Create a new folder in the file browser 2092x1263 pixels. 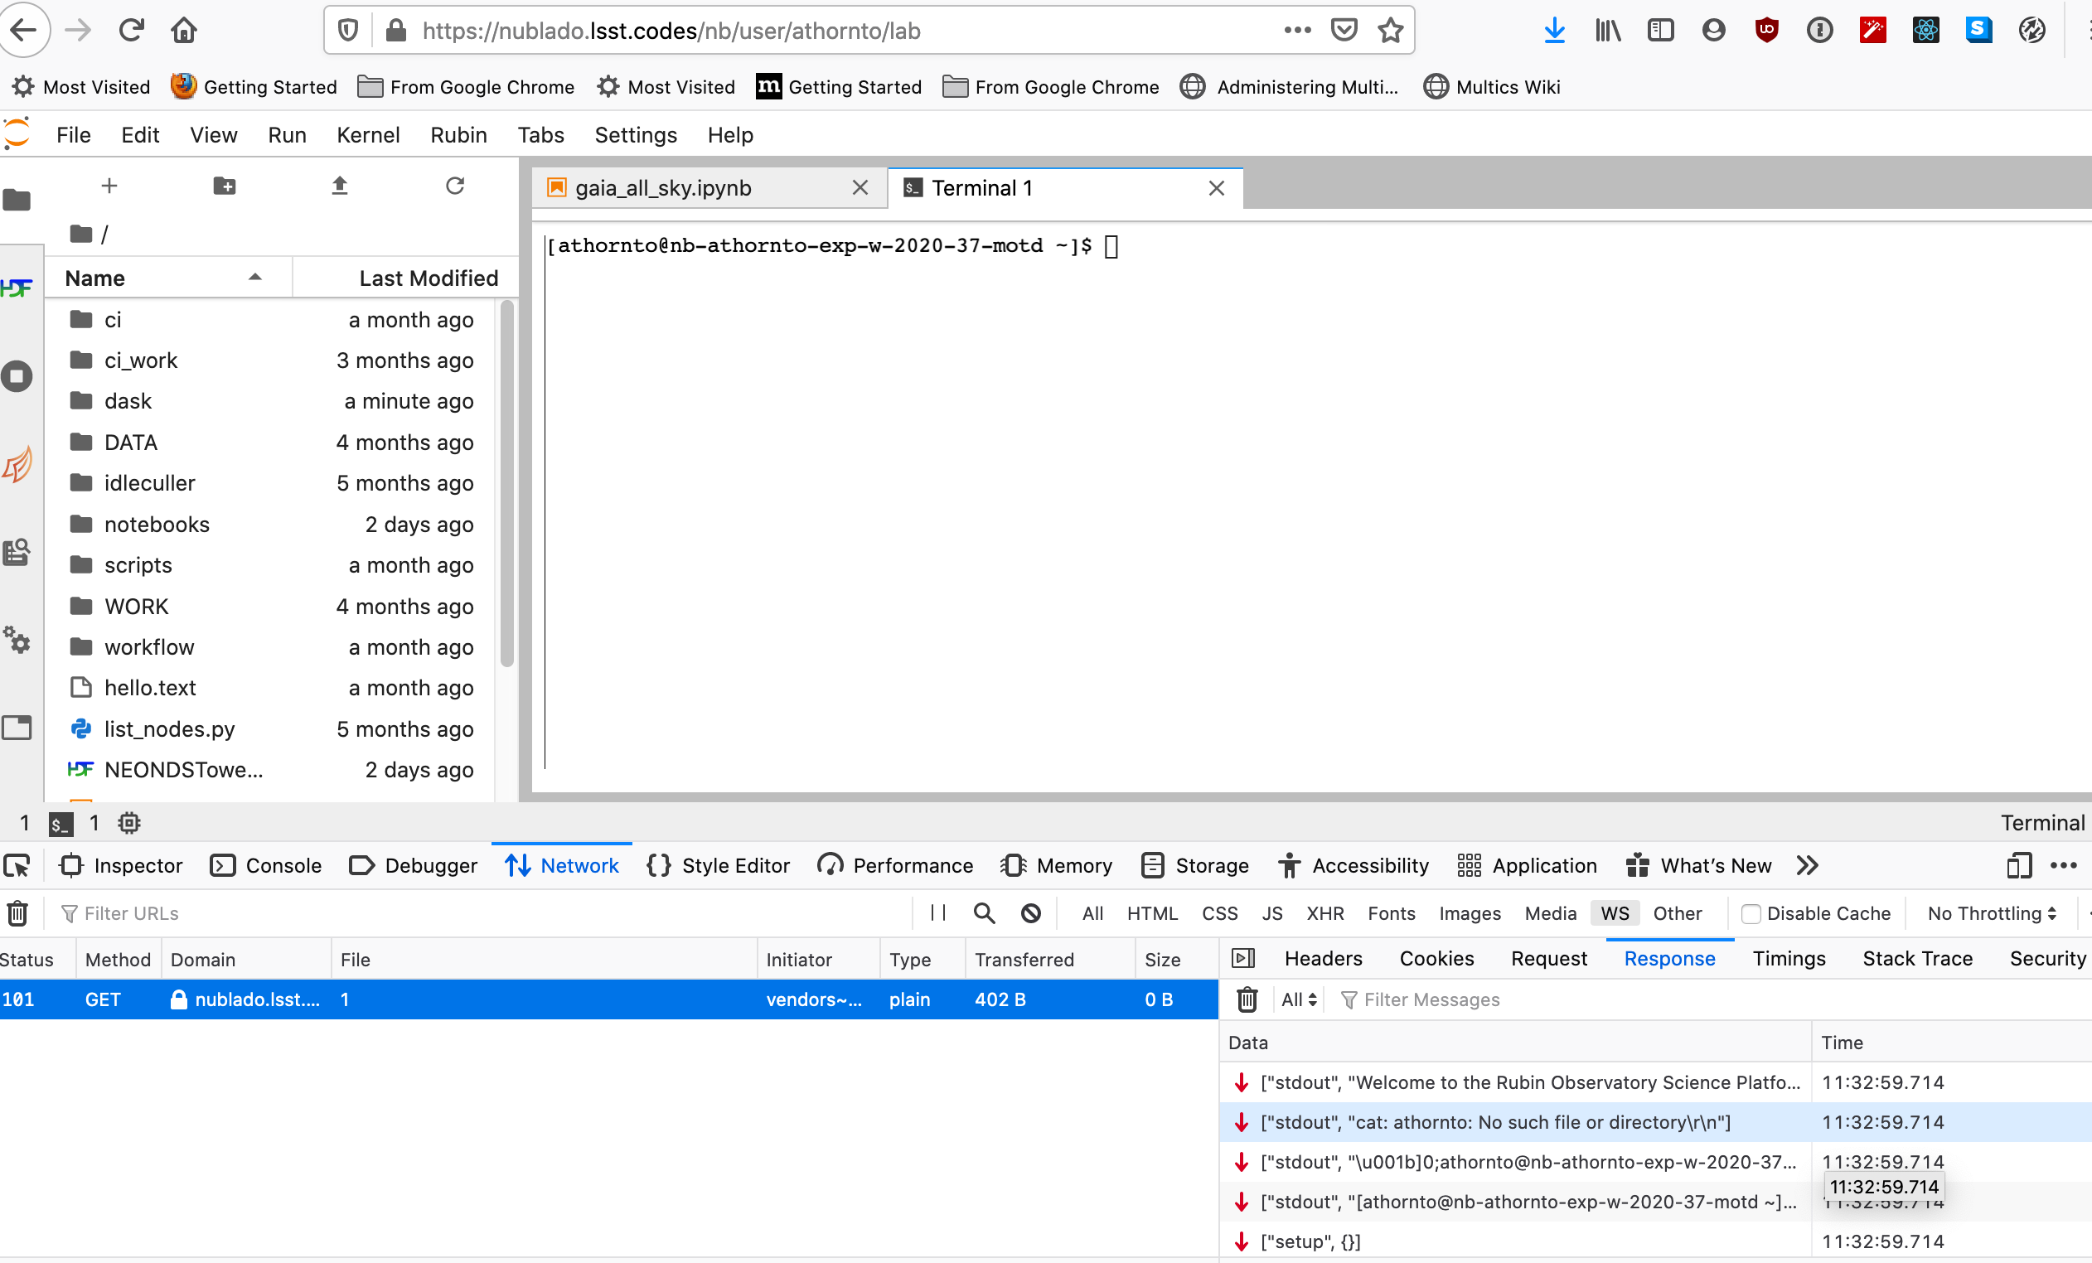[224, 186]
